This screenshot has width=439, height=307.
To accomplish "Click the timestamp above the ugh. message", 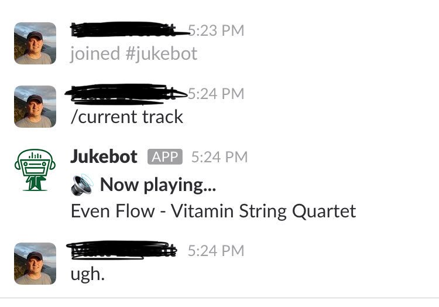I will pos(216,250).
